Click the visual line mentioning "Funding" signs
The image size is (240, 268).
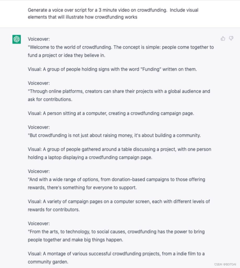[112, 69]
